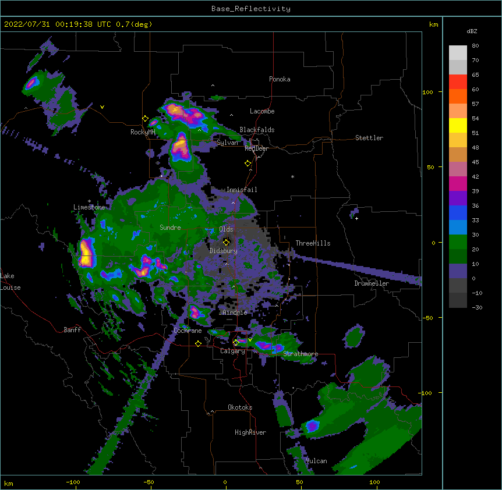Click the Olds town label
Image resolution: width=502 pixels, height=490 pixels.
click(226, 229)
